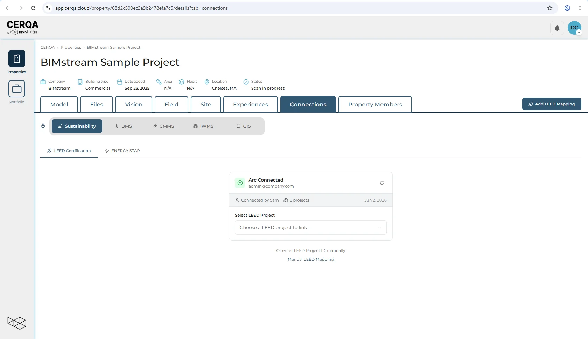Image resolution: width=588 pixels, height=339 pixels.
Task: Open the Manual LEED Mapping link
Action: point(311,260)
